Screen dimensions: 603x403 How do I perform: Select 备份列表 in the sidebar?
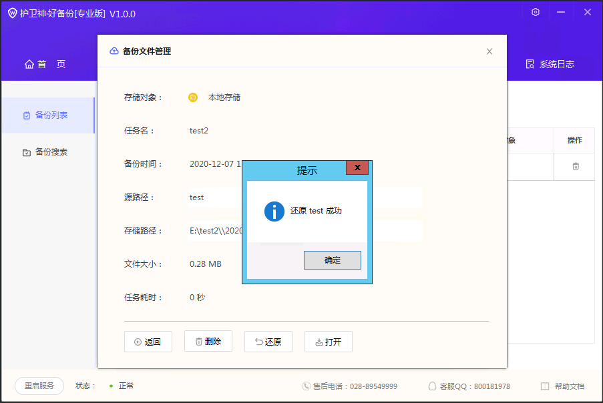(46, 115)
